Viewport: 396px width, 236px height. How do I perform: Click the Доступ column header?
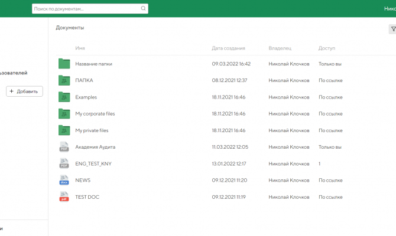[x=326, y=48]
